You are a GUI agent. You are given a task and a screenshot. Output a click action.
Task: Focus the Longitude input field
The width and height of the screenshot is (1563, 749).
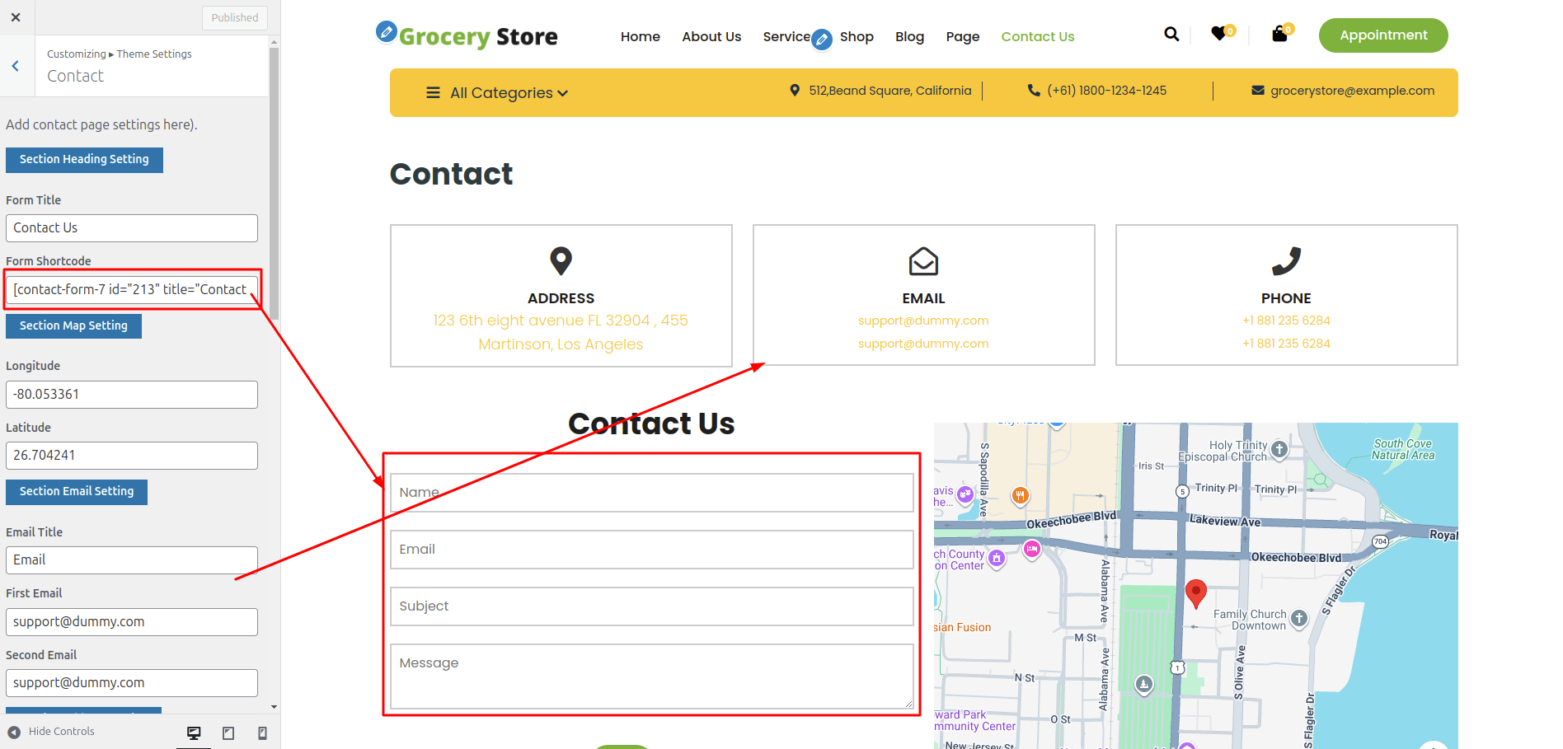[132, 395]
